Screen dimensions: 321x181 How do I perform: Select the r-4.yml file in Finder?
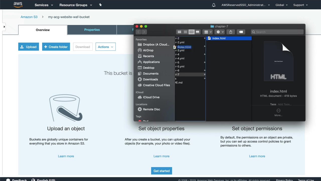[x=180, y=58]
